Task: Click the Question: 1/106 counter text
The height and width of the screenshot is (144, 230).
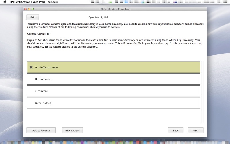Action: (x=98, y=17)
